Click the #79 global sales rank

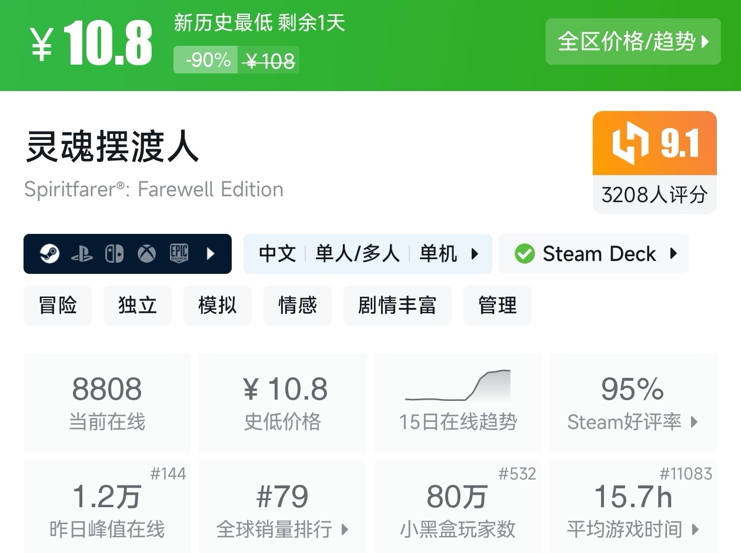[283, 497]
